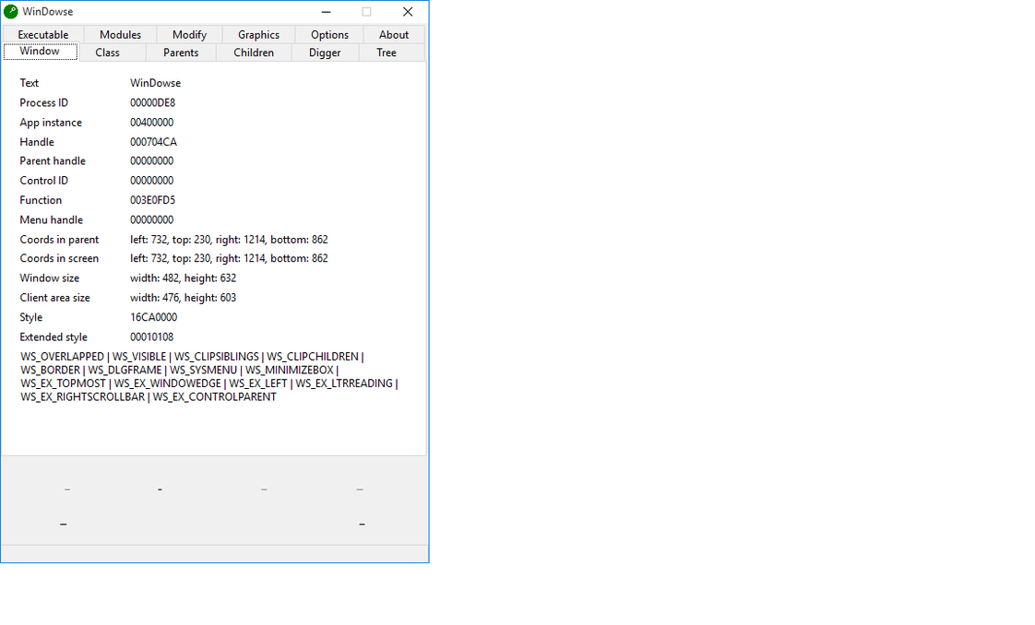The image size is (1035, 625).
Task: Click the Style value 16CA0000
Action: click(x=153, y=317)
